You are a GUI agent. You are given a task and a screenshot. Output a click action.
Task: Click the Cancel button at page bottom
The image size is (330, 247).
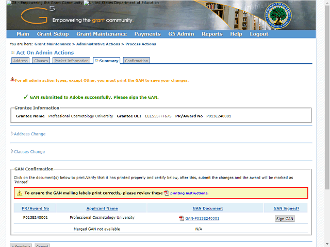42,245
